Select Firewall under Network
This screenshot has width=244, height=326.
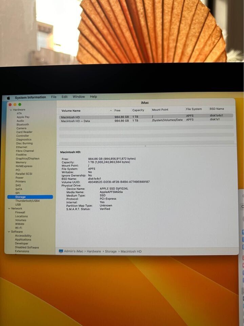click(x=20, y=212)
